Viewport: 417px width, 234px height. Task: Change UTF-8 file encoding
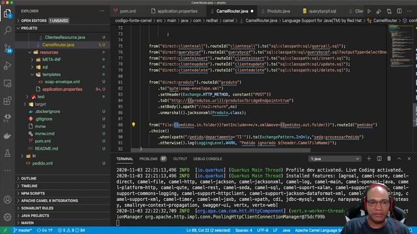pos(263,230)
